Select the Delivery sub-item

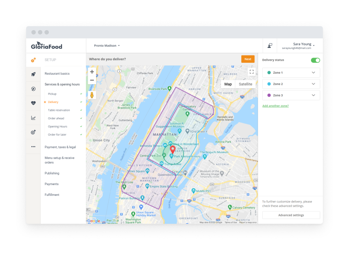pos(53,102)
